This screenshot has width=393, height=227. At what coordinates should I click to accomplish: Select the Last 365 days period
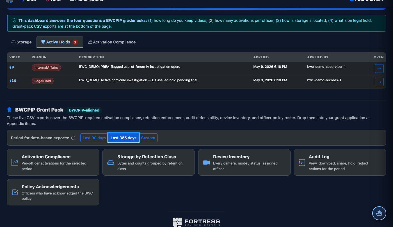[124, 138]
